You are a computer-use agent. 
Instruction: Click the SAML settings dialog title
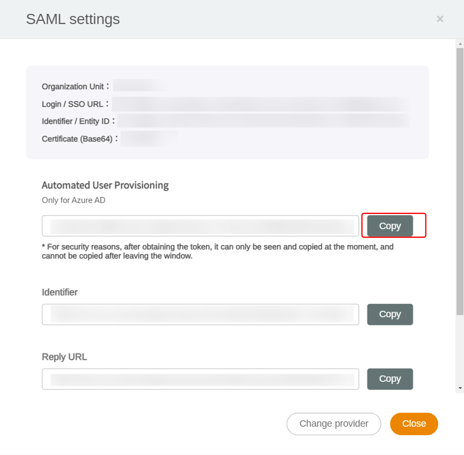[73, 19]
